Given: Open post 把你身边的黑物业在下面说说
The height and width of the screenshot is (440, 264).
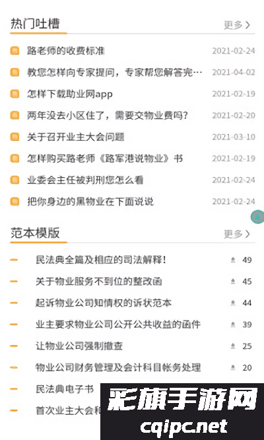Looking at the screenshot, I should [x=90, y=202].
